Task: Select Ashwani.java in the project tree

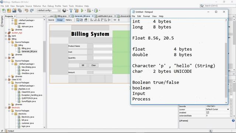Action: (27, 27)
